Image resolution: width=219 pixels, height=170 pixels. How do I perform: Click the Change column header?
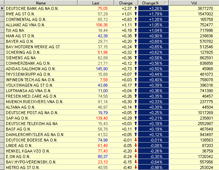pos(126,3)
